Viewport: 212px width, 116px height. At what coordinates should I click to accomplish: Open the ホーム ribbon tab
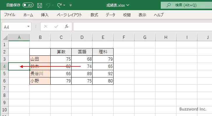coord(28,15)
